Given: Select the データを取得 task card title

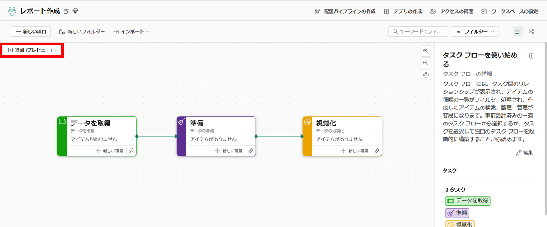Looking at the screenshot, I should pos(90,123).
